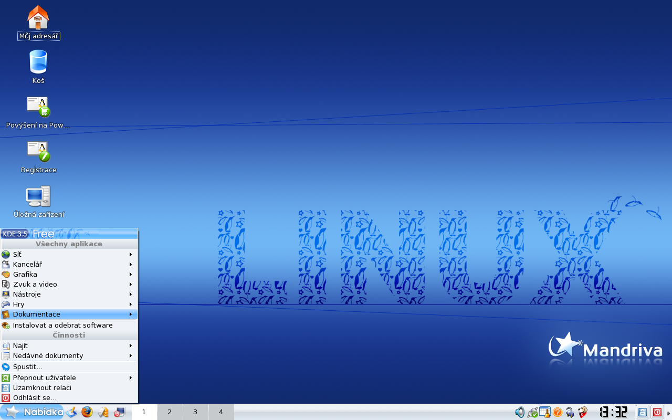This screenshot has width=672, height=420.
Task: Open the Síť submenu
Action: [69, 254]
